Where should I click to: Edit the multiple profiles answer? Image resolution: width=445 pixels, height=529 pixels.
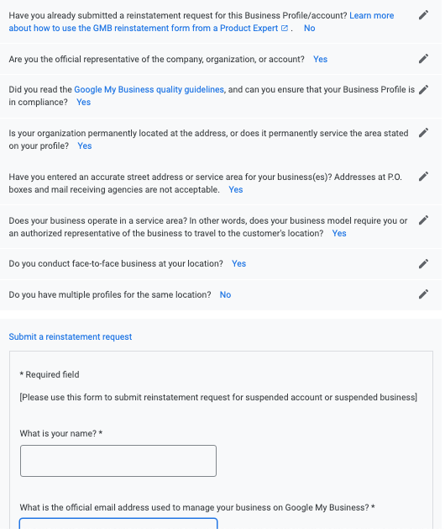[423, 294]
